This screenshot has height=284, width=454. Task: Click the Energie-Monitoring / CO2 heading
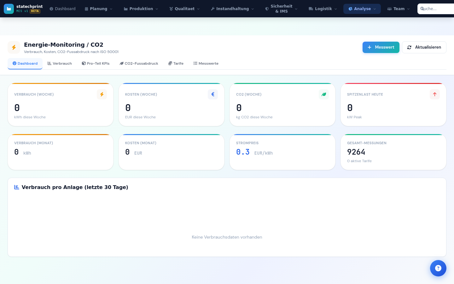64,45
